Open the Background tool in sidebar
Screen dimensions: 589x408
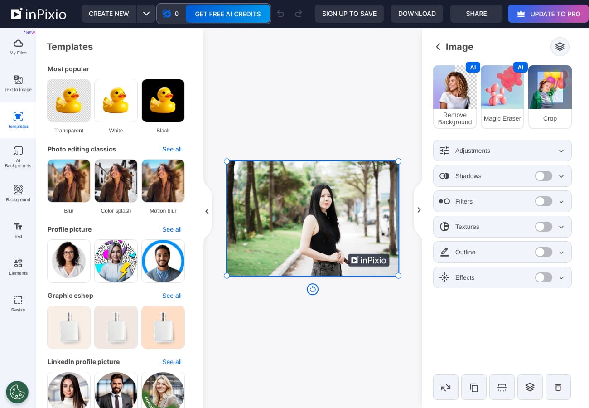18,194
